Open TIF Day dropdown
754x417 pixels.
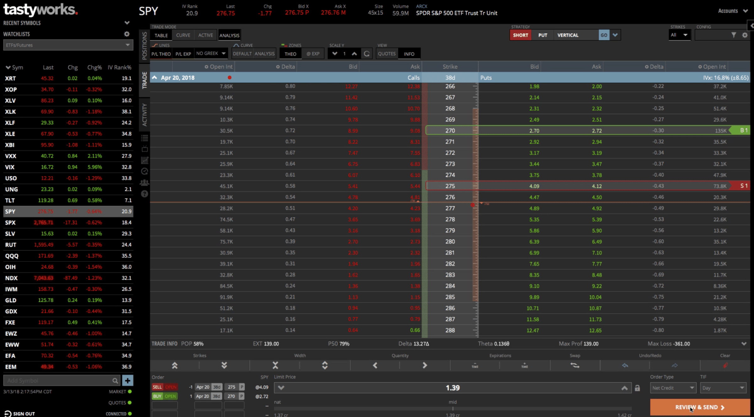723,388
